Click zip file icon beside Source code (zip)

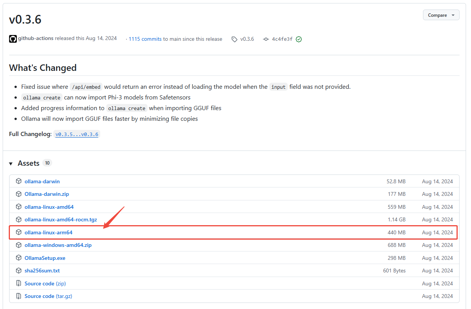click(19, 283)
